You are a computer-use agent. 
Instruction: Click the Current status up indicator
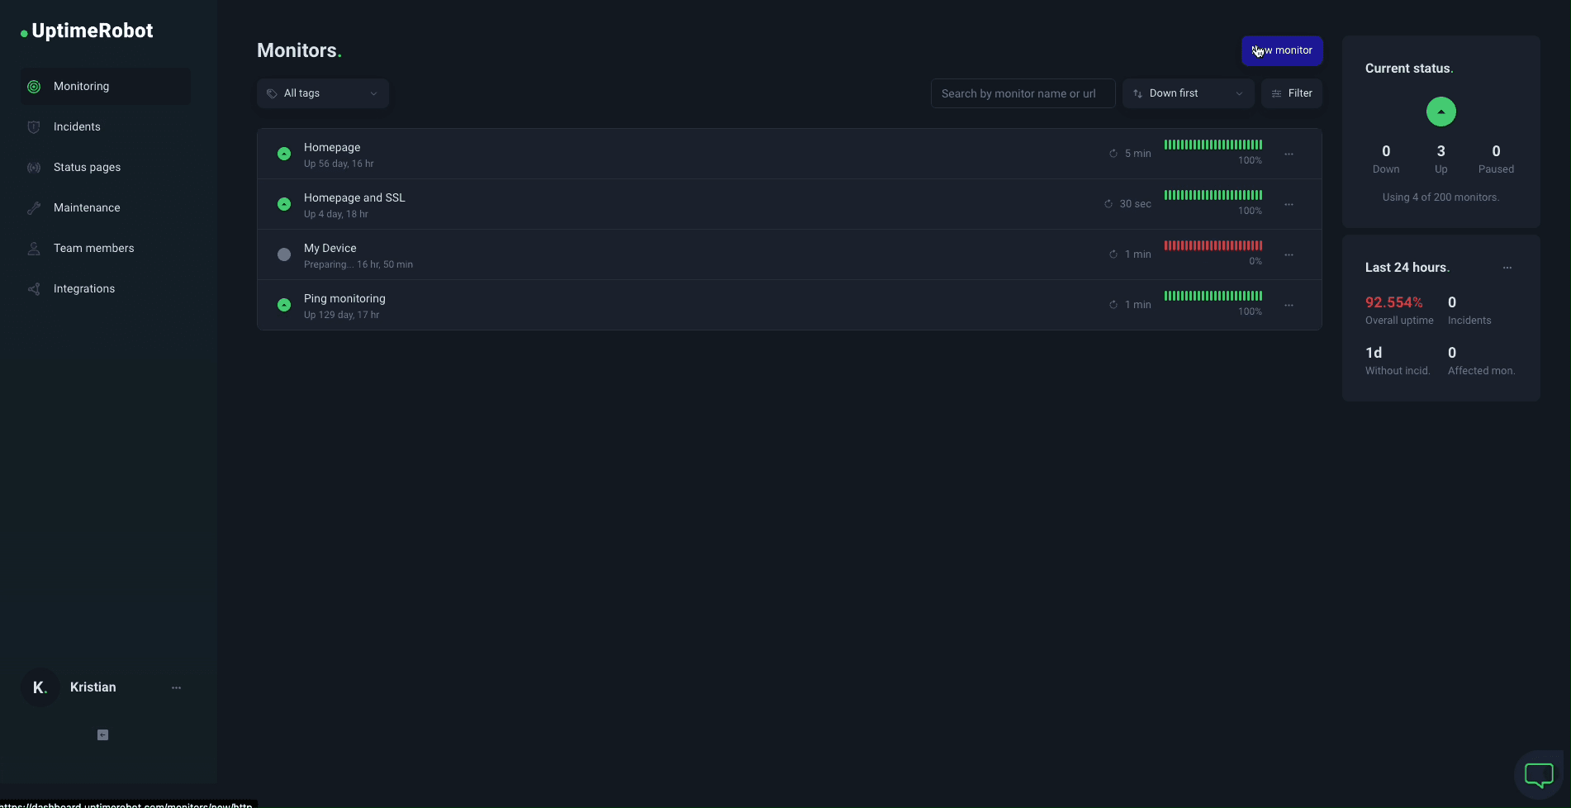click(x=1441, y=112)
